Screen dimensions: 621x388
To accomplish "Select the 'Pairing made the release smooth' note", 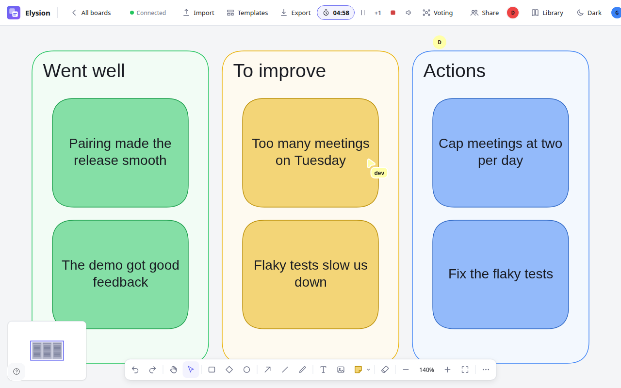I will [x=120, y=153].
